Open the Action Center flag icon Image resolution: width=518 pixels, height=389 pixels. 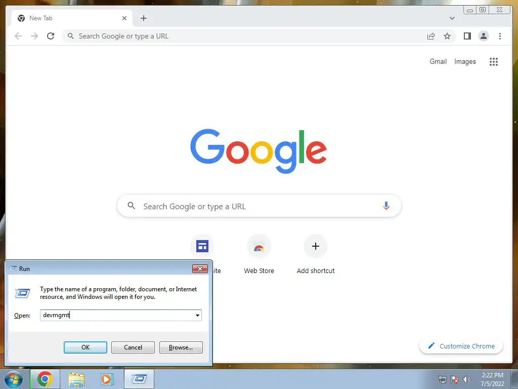[455, 379]
